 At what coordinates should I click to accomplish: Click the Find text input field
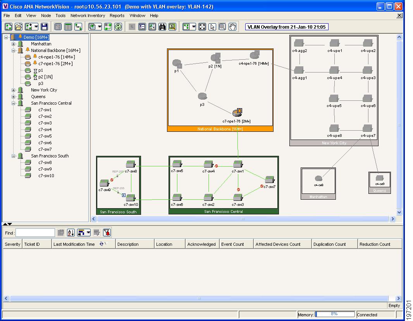(35, 233)
